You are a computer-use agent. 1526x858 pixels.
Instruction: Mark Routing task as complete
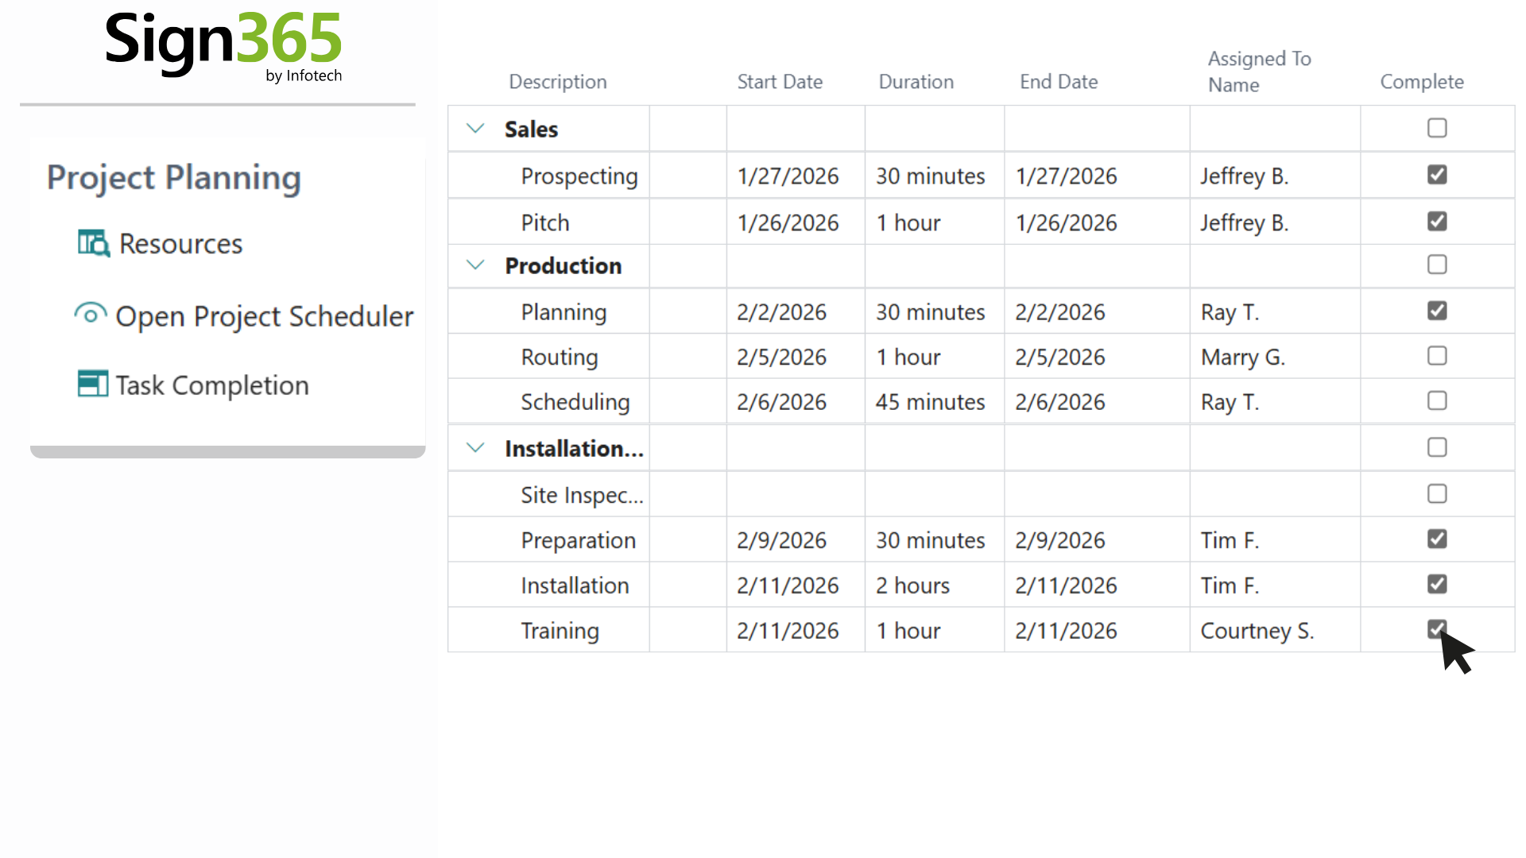click(x=1436, y=356)
